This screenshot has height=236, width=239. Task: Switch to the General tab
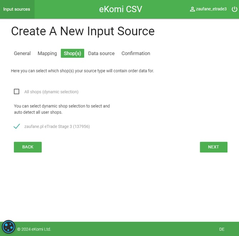coord(22,53)
